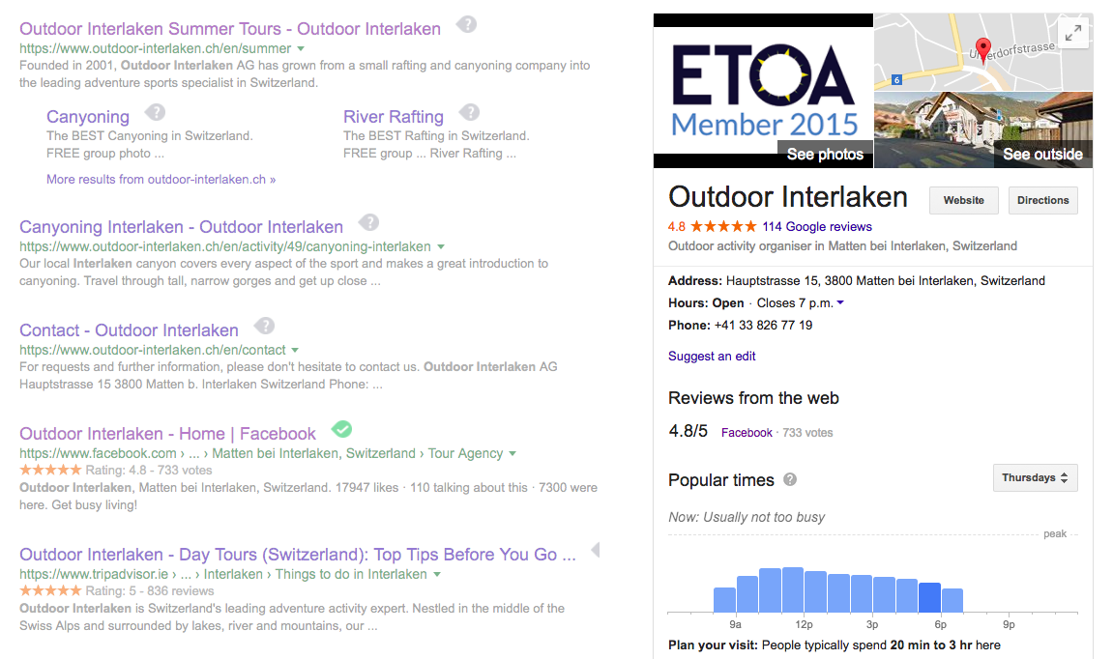Open See photos thumbnail
Screen dimensions: 1113x659
tap(763, 92)
